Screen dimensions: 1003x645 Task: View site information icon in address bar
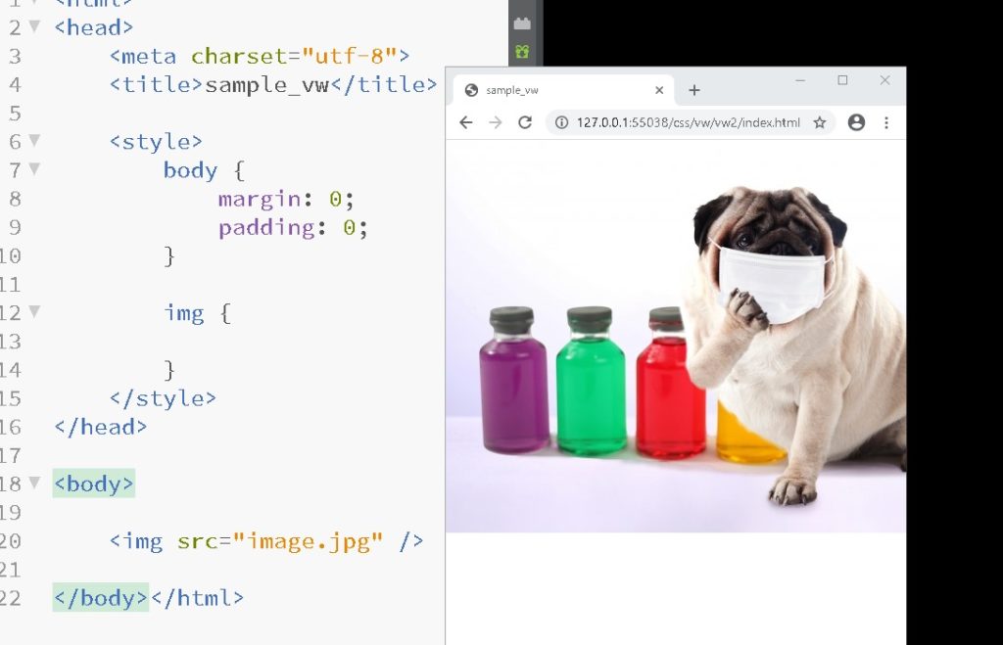(561, 122)
